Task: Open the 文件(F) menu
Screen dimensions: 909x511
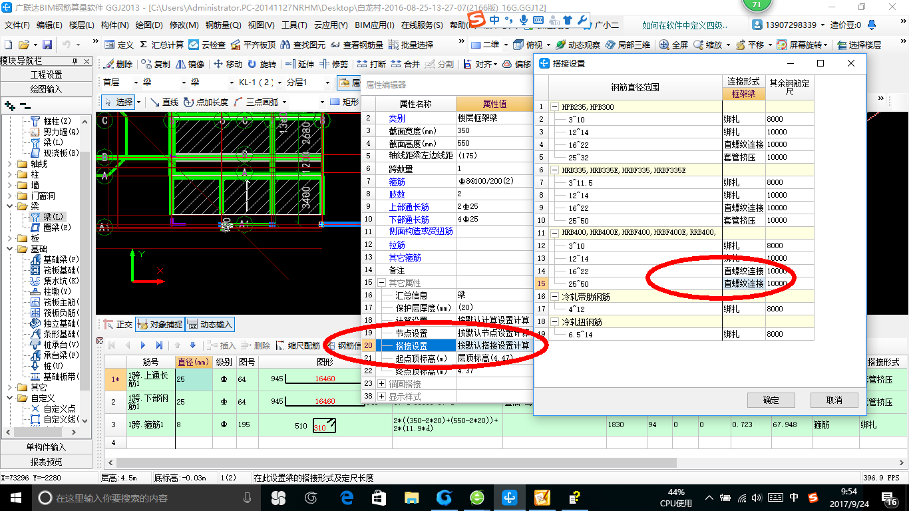Action: pyautogui.click(x=17, y=25)
